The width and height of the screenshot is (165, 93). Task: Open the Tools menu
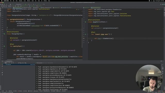(x=39, y=1)
